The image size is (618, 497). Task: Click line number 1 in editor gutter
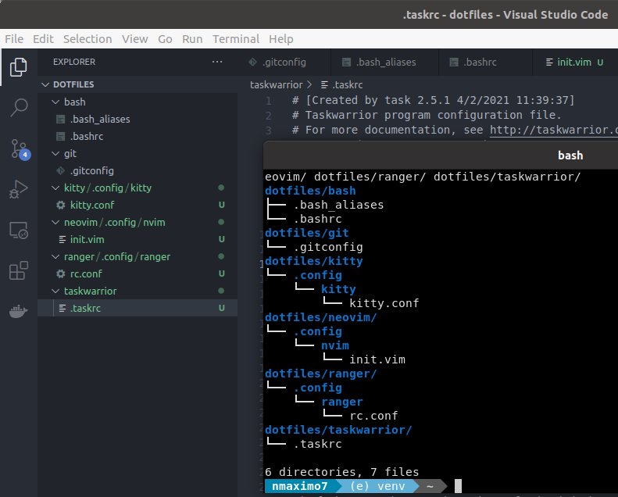[x=269, y=101]
